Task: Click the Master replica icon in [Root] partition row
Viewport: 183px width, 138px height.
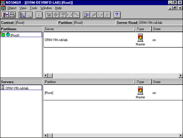Action: (x=140, y=91)
